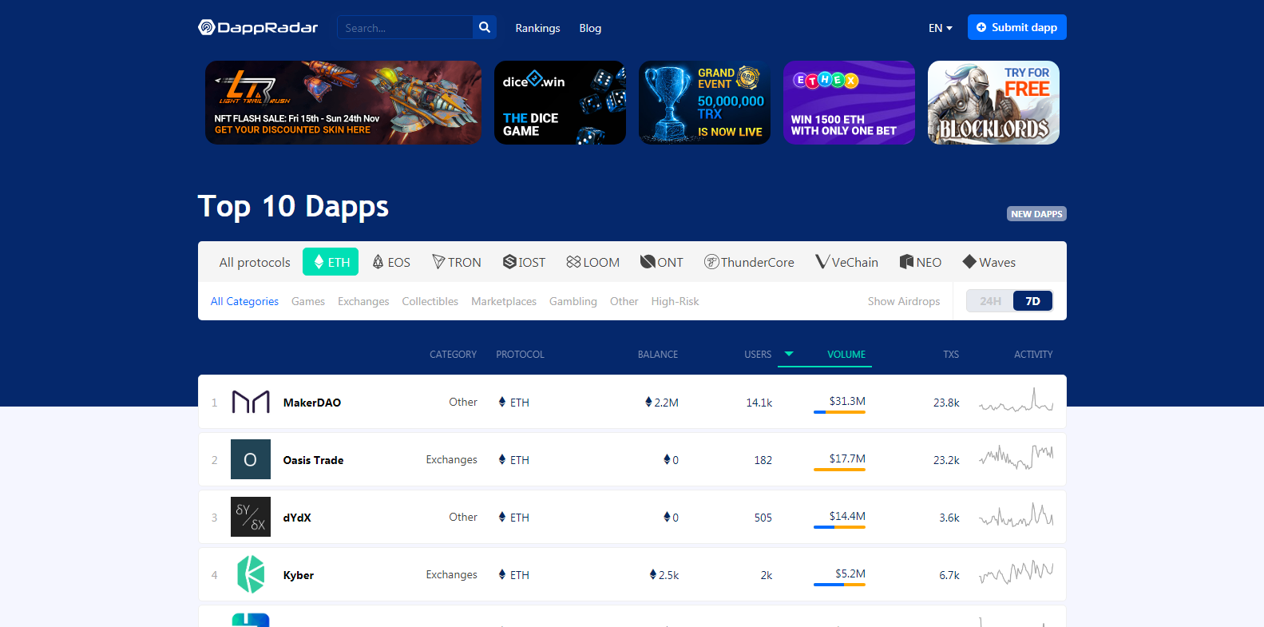The height and width of the screenshot is (627, 1264).
Task: Filter by Exchanges category
Action: tap(363, 301)
